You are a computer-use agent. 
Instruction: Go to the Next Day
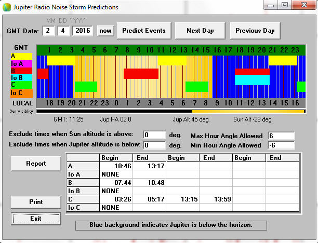click(x=200, y=31)
